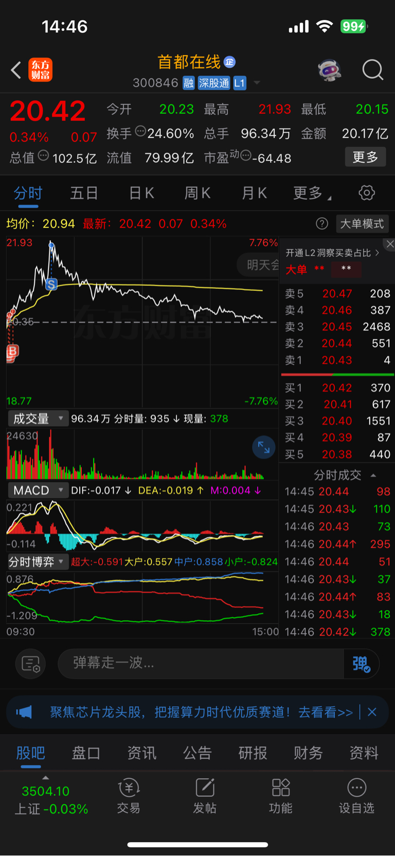The image size is (395, 856).
Task: Open the danmaku settings list icon
Action: pyautogui.click(x=31, y=664)
